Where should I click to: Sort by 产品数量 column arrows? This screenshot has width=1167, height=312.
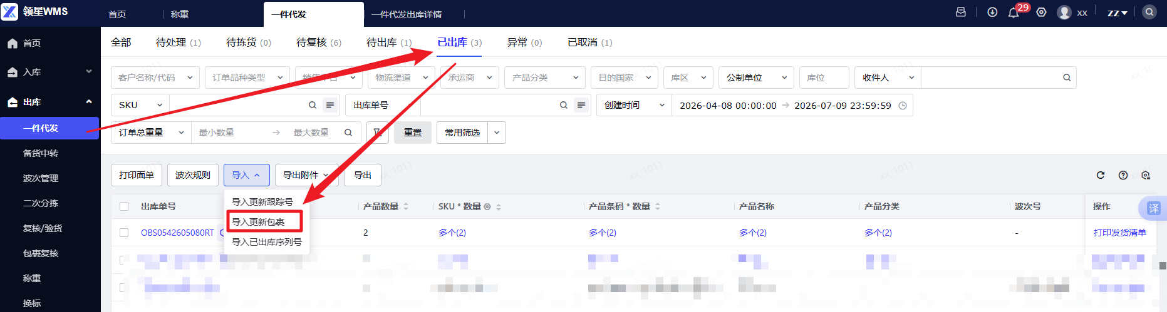click(x=406, y=206)
